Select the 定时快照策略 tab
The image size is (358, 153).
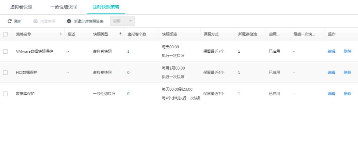click(x=106, y=7)
